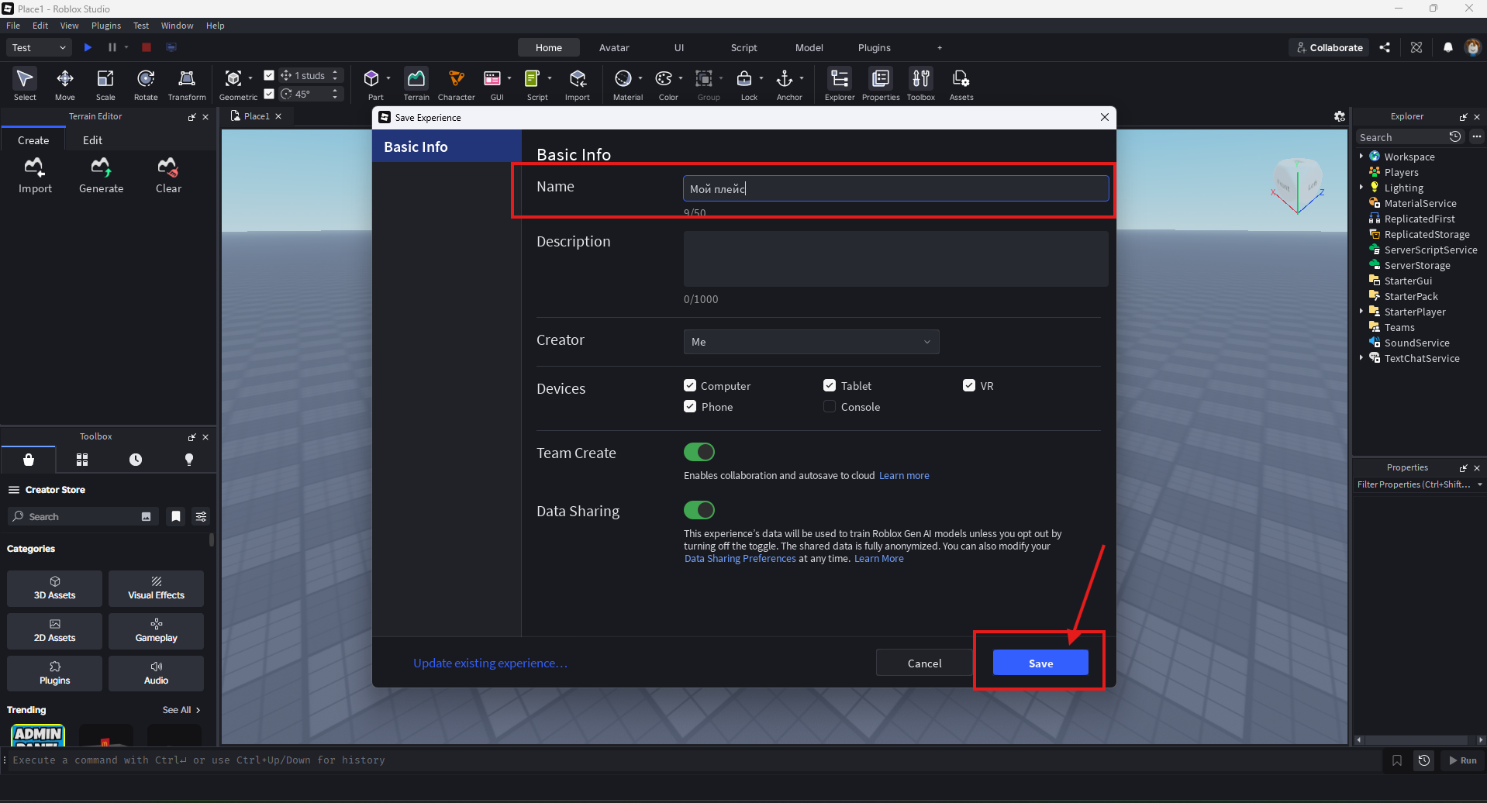Select Basic Info in dialog sidebar

[447, 146]
